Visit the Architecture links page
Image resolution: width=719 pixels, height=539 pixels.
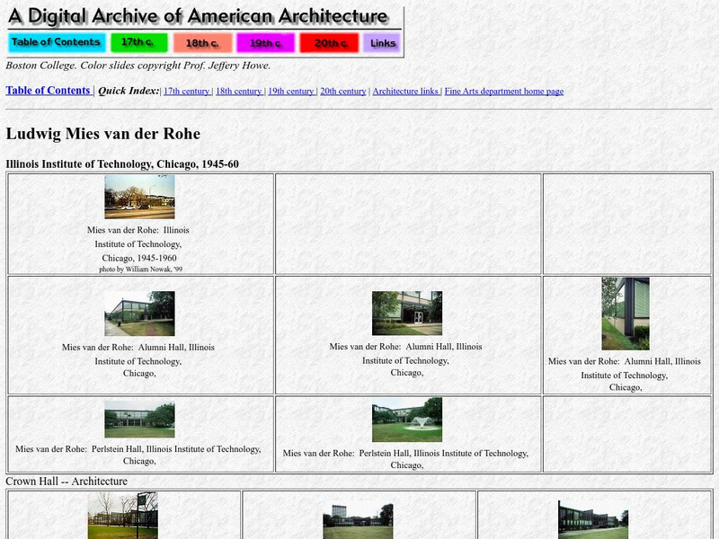tap(406, 92)
